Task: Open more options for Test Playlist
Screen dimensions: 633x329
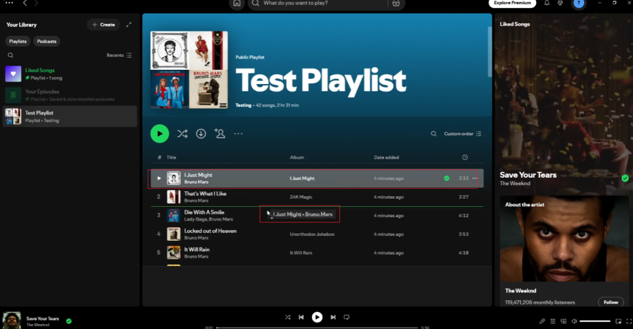Action: 238,134
